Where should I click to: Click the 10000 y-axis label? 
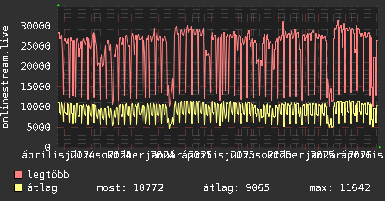tap(36, 107)
